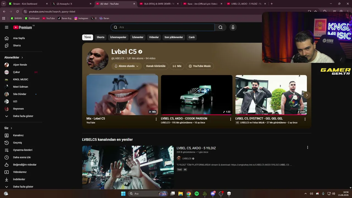The image size is (352, 198).
Task: Go back in browser history
Action: 4,12
